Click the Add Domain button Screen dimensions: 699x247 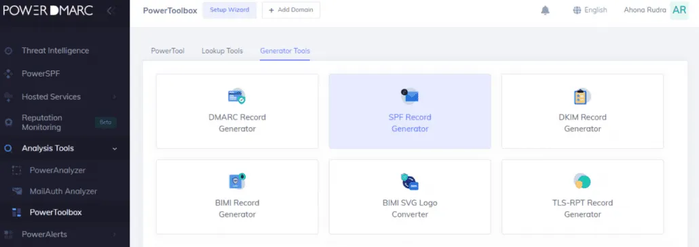[291, 9]
